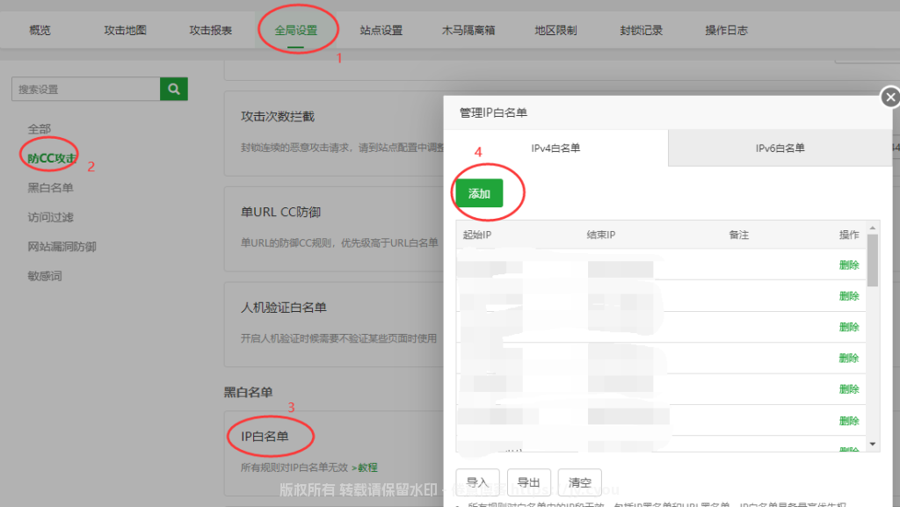Open the 操作日志 tab

click(x=726, y=30)
